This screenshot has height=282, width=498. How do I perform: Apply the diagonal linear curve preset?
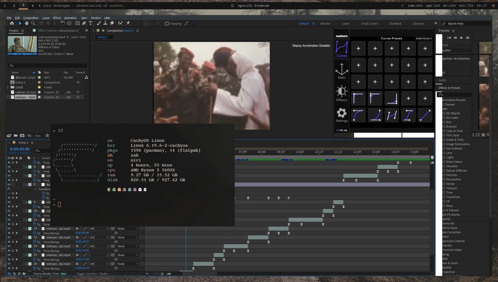[x=425, y=114]
